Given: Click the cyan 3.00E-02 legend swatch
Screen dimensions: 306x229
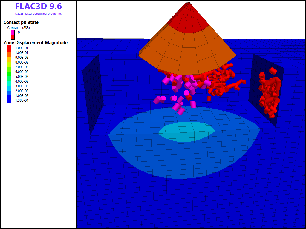Looking at the screenshot, I should [9, 86].
